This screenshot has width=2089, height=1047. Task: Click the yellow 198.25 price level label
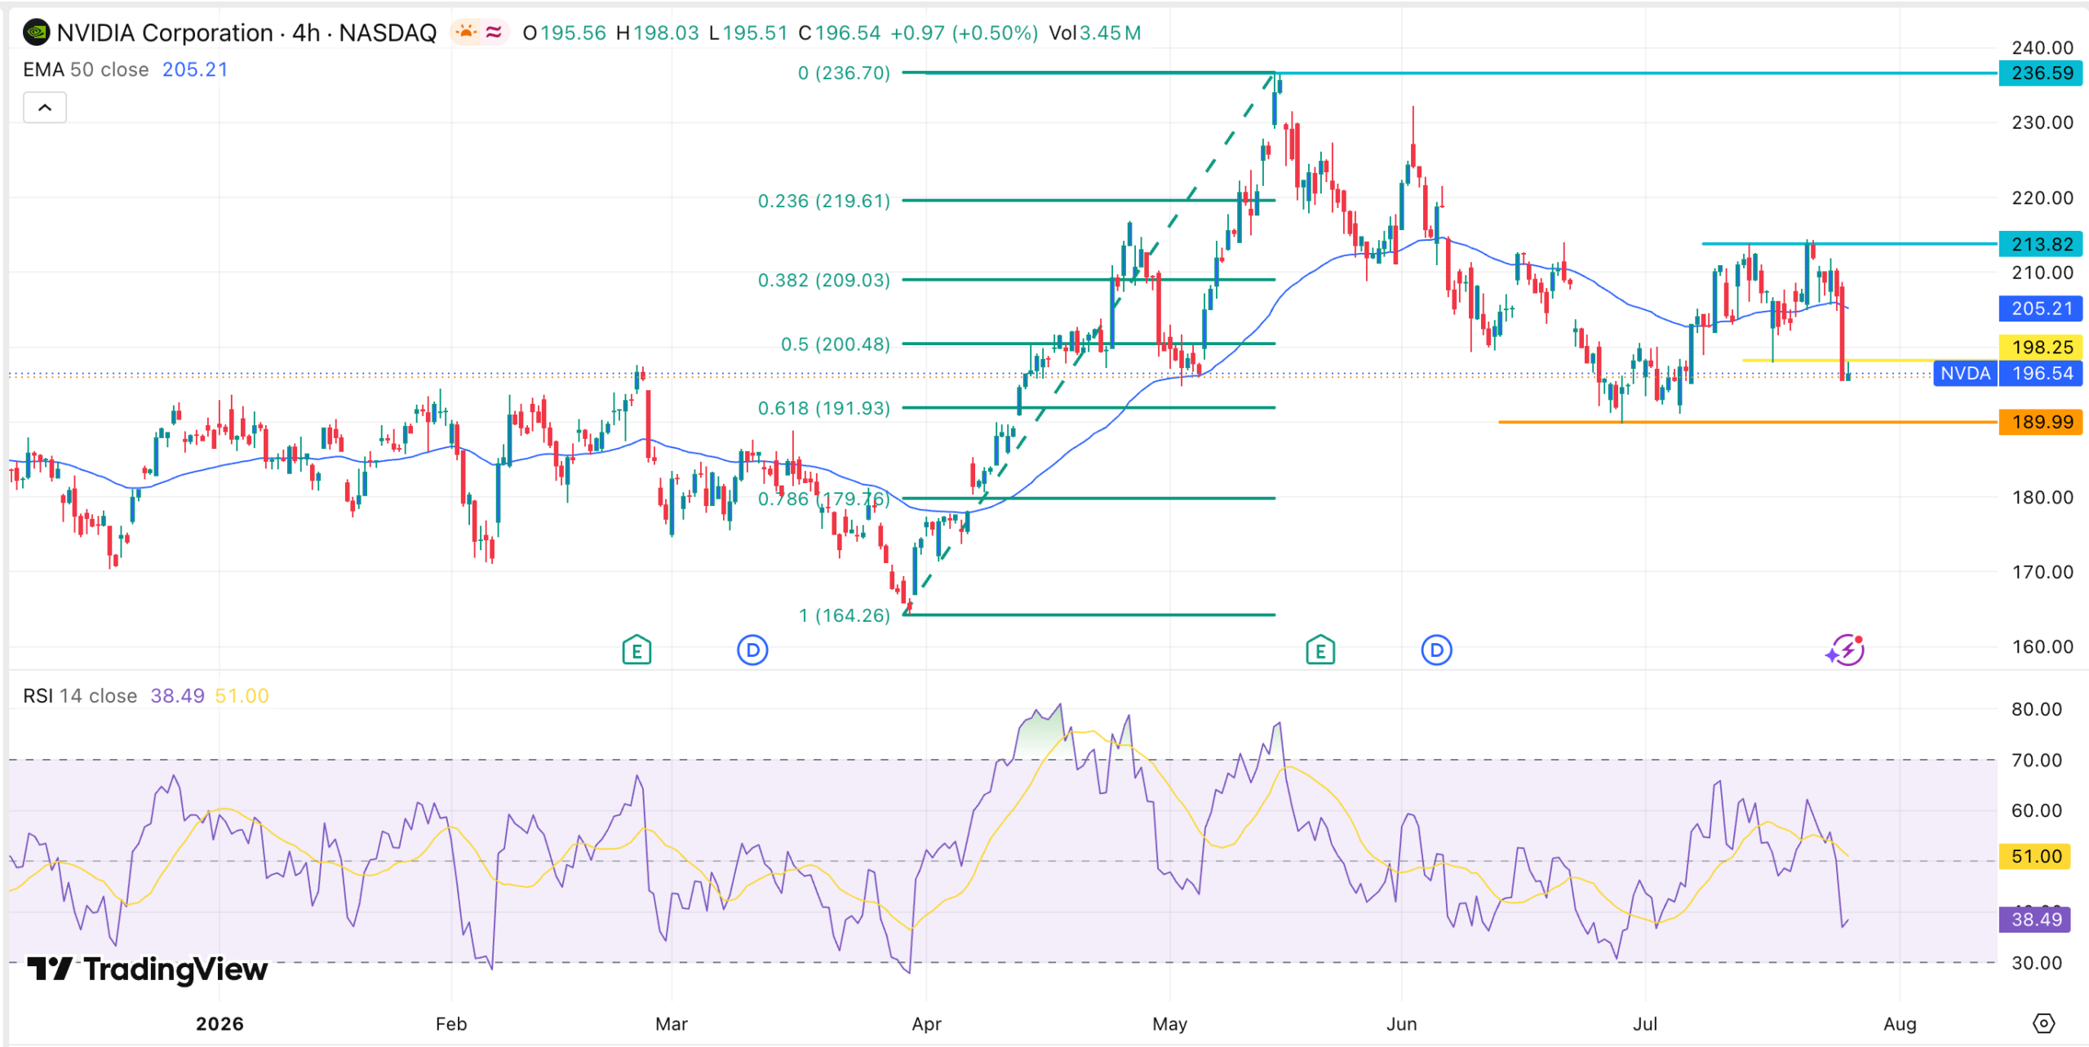2041,347
